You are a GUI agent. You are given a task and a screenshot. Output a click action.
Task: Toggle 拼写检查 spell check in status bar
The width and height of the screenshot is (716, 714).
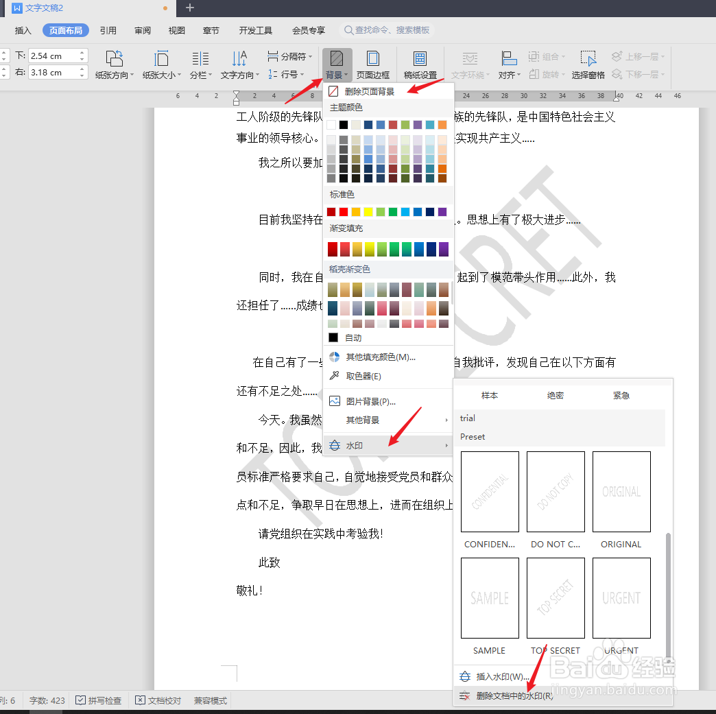(97, 700)
